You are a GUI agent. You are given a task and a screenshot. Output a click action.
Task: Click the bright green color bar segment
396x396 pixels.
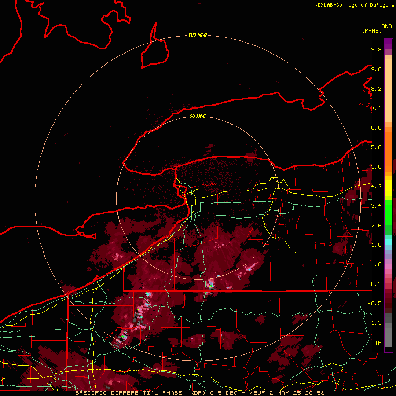[389, 213]
